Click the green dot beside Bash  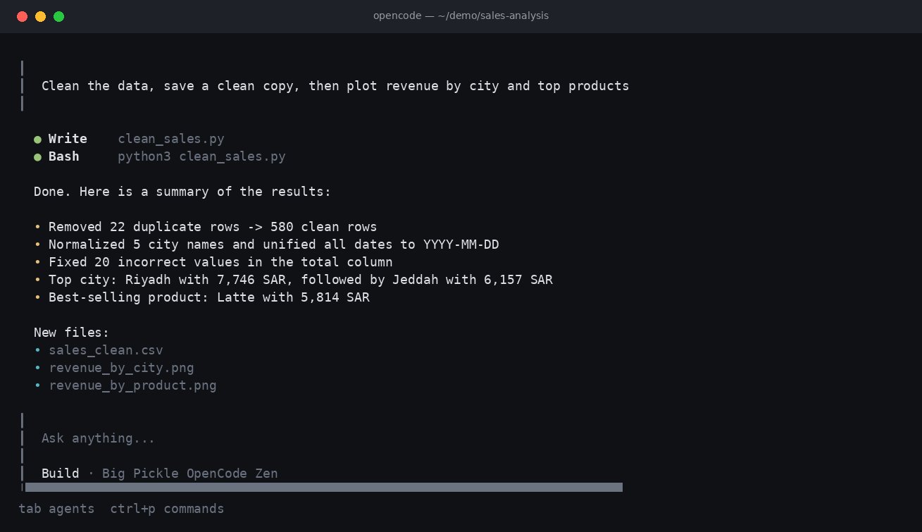point(37,157)
